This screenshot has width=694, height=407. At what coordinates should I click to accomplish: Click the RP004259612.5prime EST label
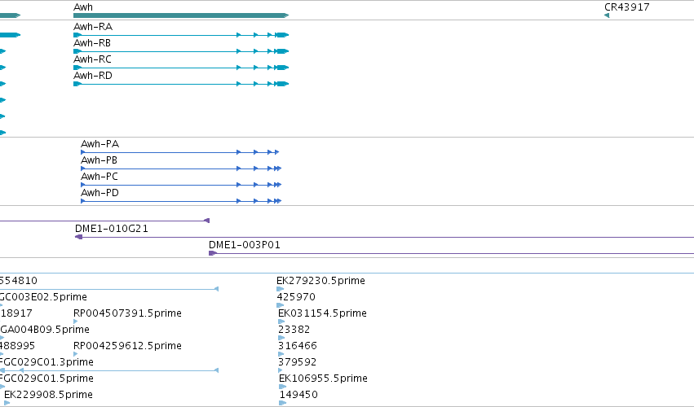127,346
